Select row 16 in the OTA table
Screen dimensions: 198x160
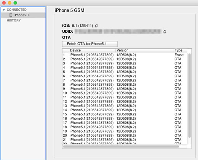tap(125, 118)
